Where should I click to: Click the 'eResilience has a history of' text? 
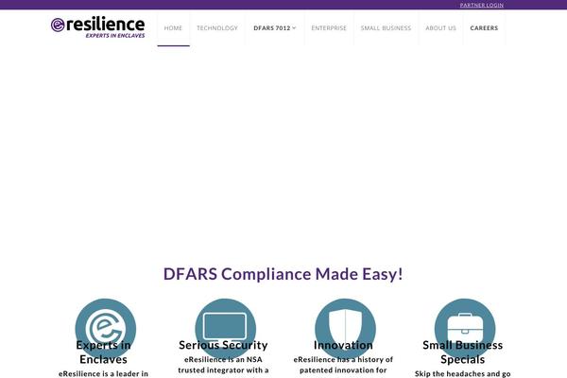[343, 359]
